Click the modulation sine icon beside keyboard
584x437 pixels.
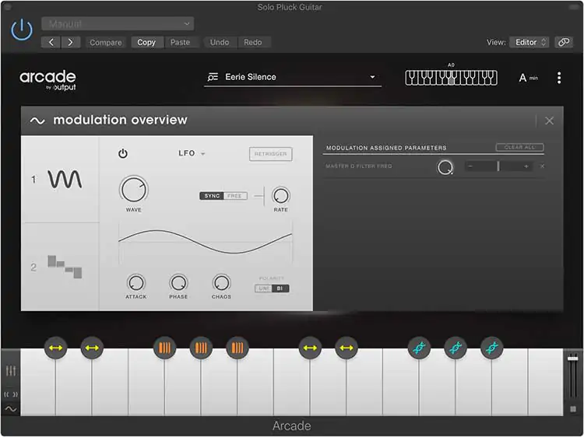[11, 409]
